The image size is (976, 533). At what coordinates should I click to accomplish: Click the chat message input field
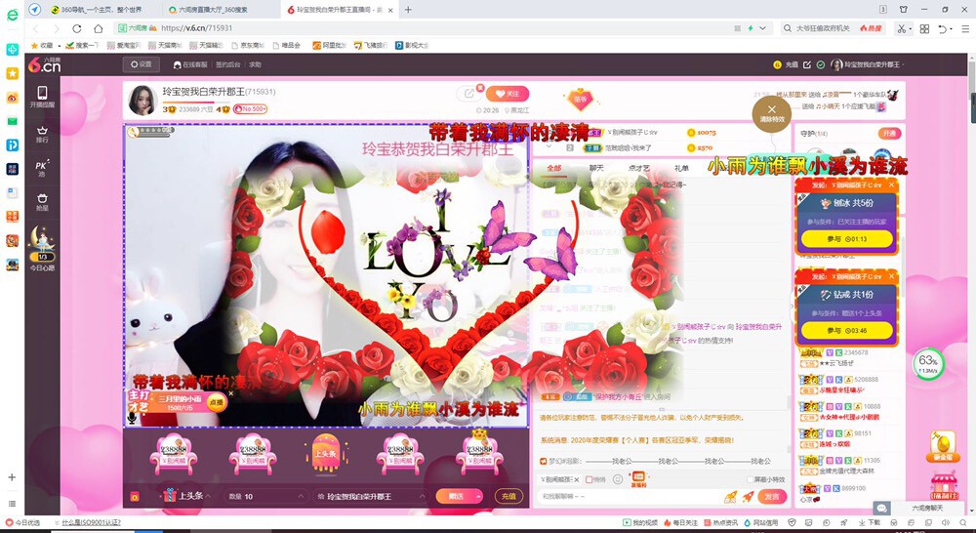[629, 496]
